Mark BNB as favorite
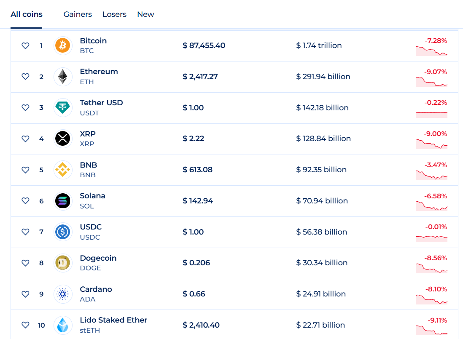 [x=25, y=170]
